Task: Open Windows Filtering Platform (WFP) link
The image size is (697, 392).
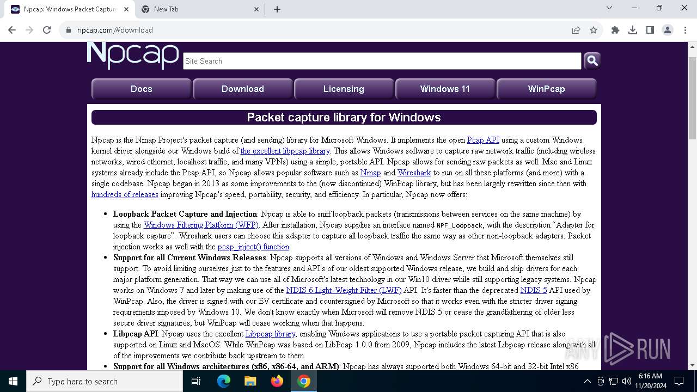Action: (x=201, y=225)
